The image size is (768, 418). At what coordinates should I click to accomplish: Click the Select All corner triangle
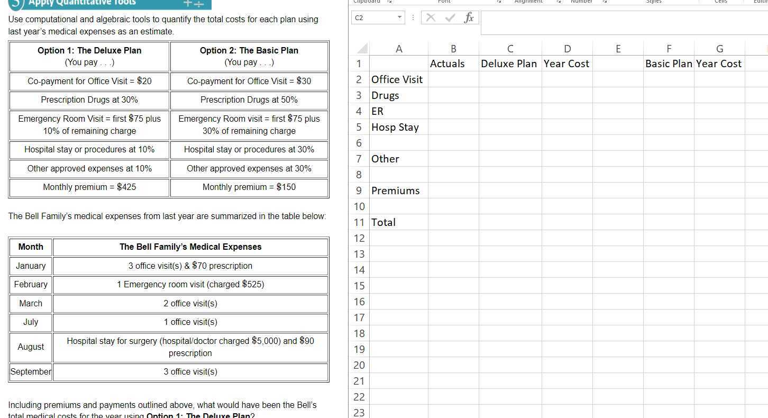coord(363,49)
